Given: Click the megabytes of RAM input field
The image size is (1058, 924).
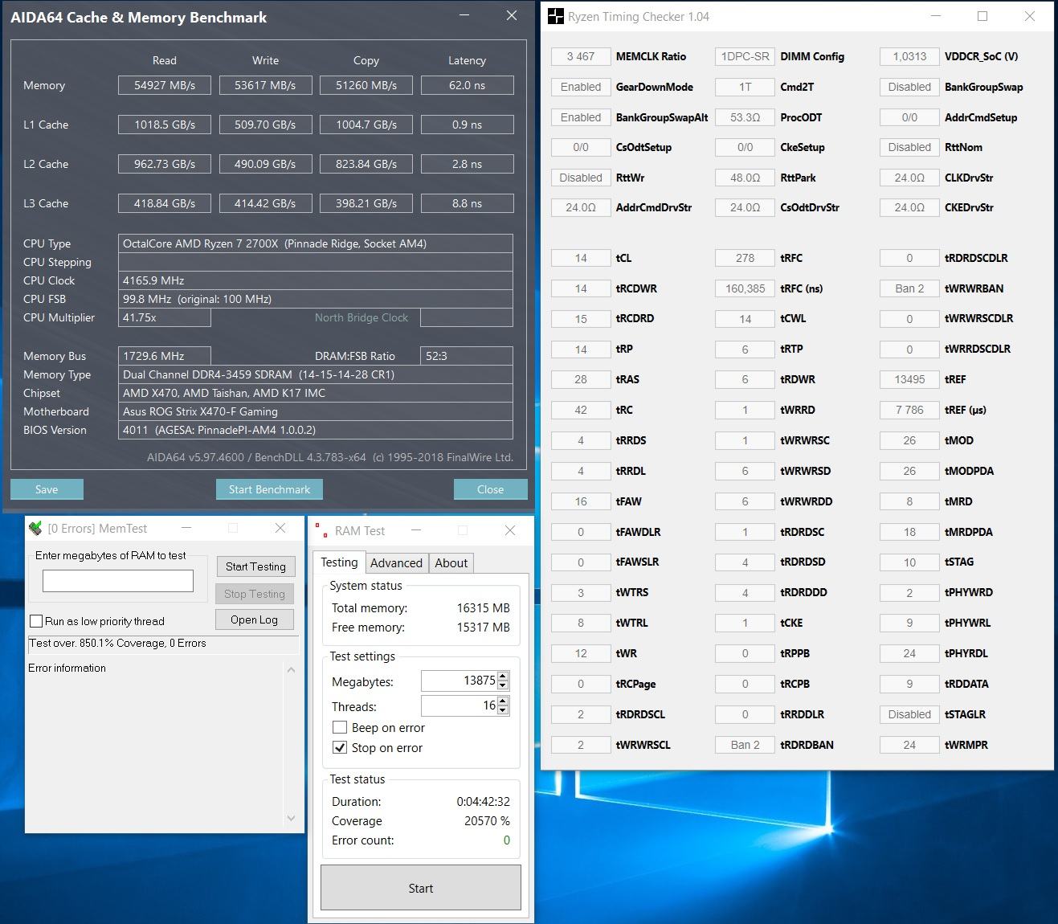Looking at the screenshot, I should pos(118,581).
